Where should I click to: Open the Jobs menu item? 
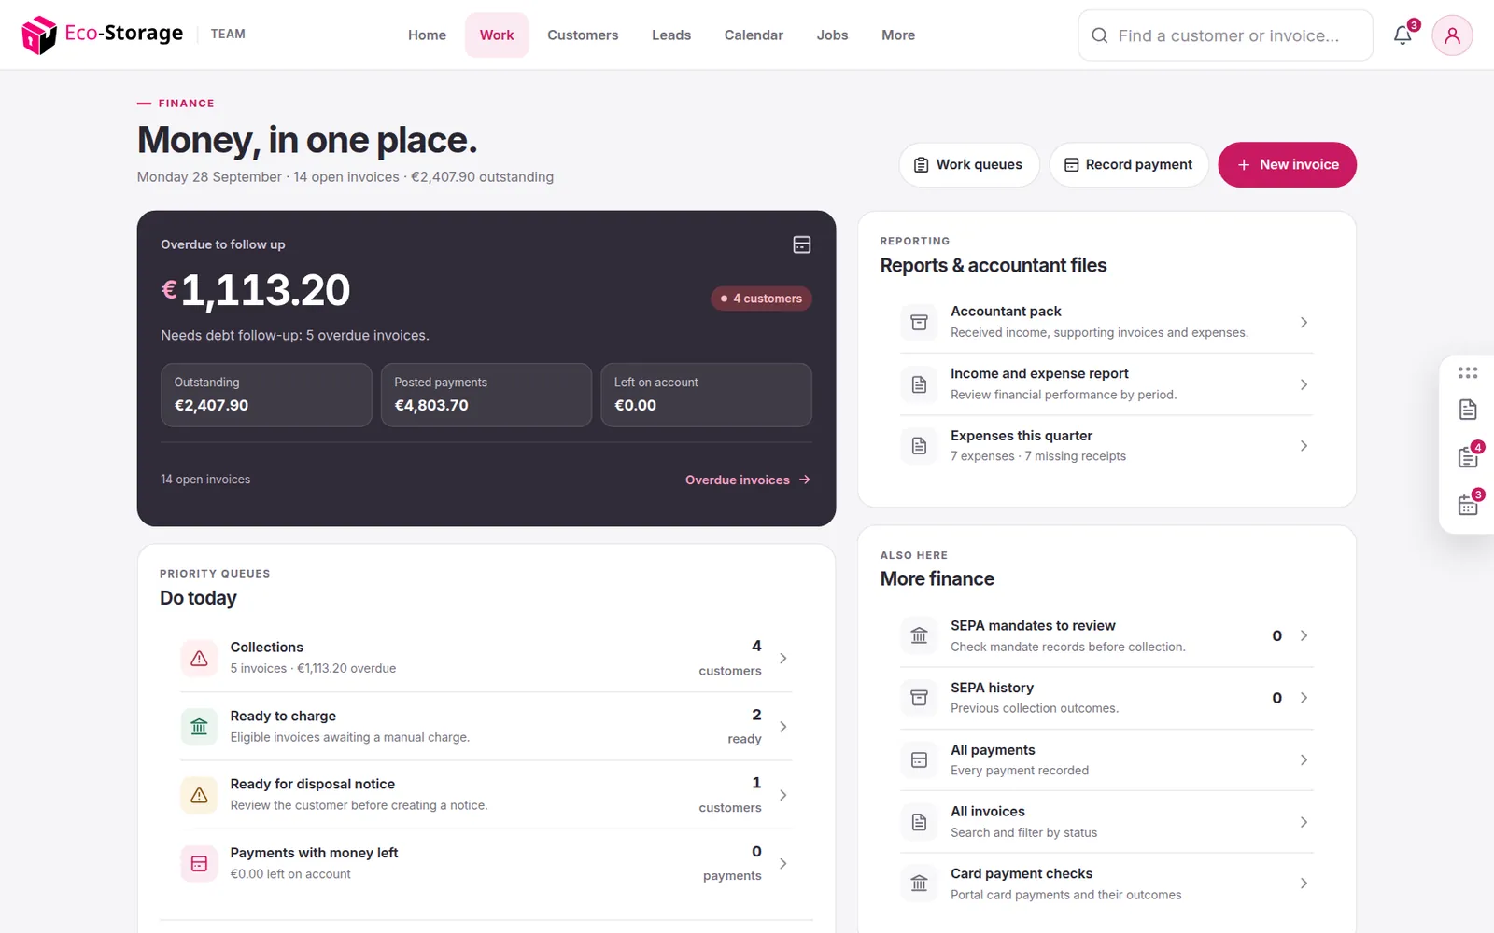pos(832,35)
